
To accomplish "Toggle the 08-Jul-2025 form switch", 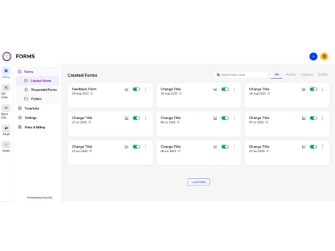I will coord(225,118).
